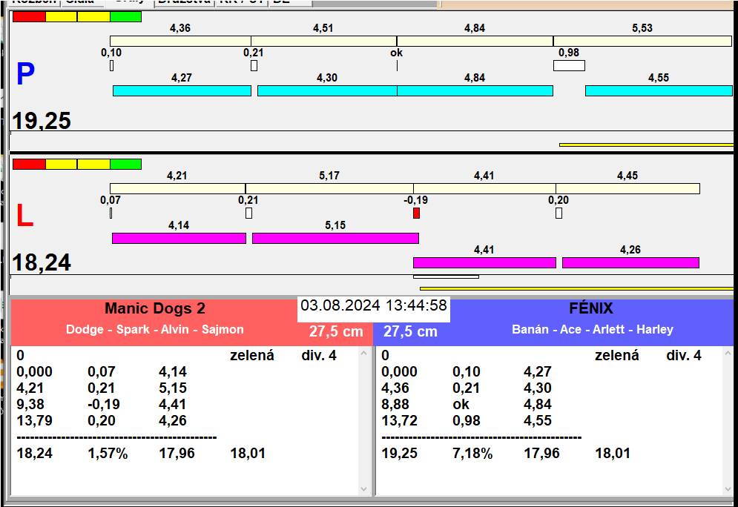The width and height of the screenshot is (738, 507).
Task: Click lane P total time 19,25
Action: point(42,121)
